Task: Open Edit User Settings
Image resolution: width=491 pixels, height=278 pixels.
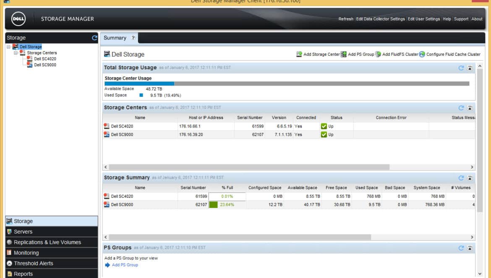Action: pyautogui.click(x=424, y=19)
